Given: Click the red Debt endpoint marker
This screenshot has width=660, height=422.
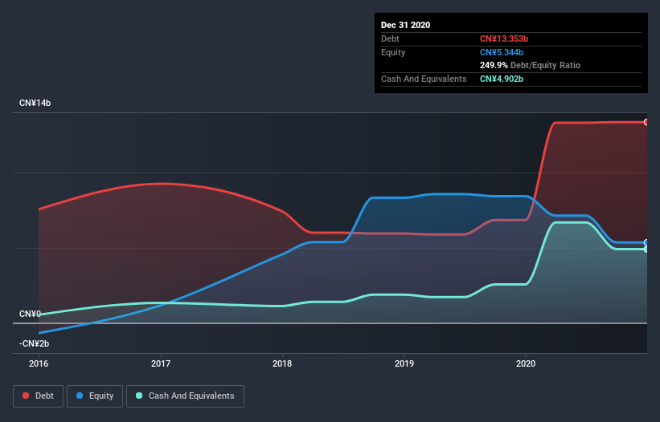Looking at the screenshot, I should pyautogui.click(x=646, y=122).
